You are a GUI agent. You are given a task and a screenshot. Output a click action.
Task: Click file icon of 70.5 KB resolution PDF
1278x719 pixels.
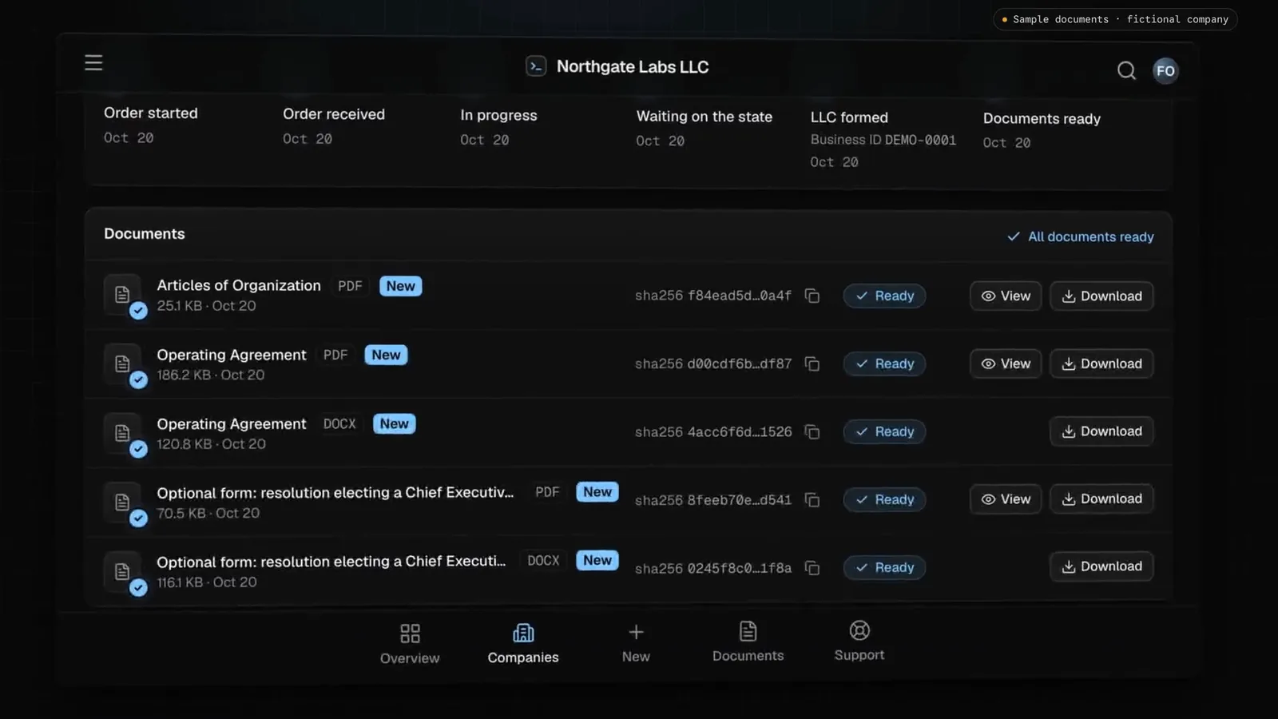coord(122,503)
